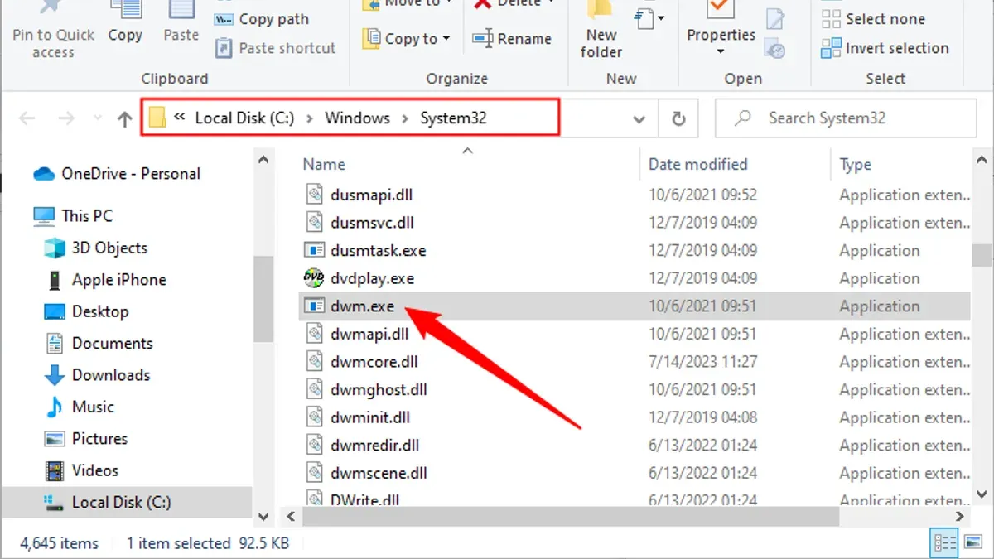
Task: Select the dusmsvc.dll file
Action: tap(372, 223)
